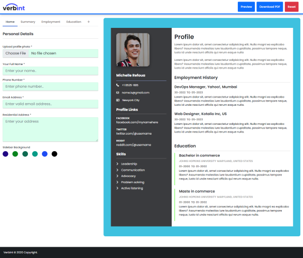The width and height of the screenshot is (303, 258).
Task: Select the black sidebar color
Action: tap(54, 154)
